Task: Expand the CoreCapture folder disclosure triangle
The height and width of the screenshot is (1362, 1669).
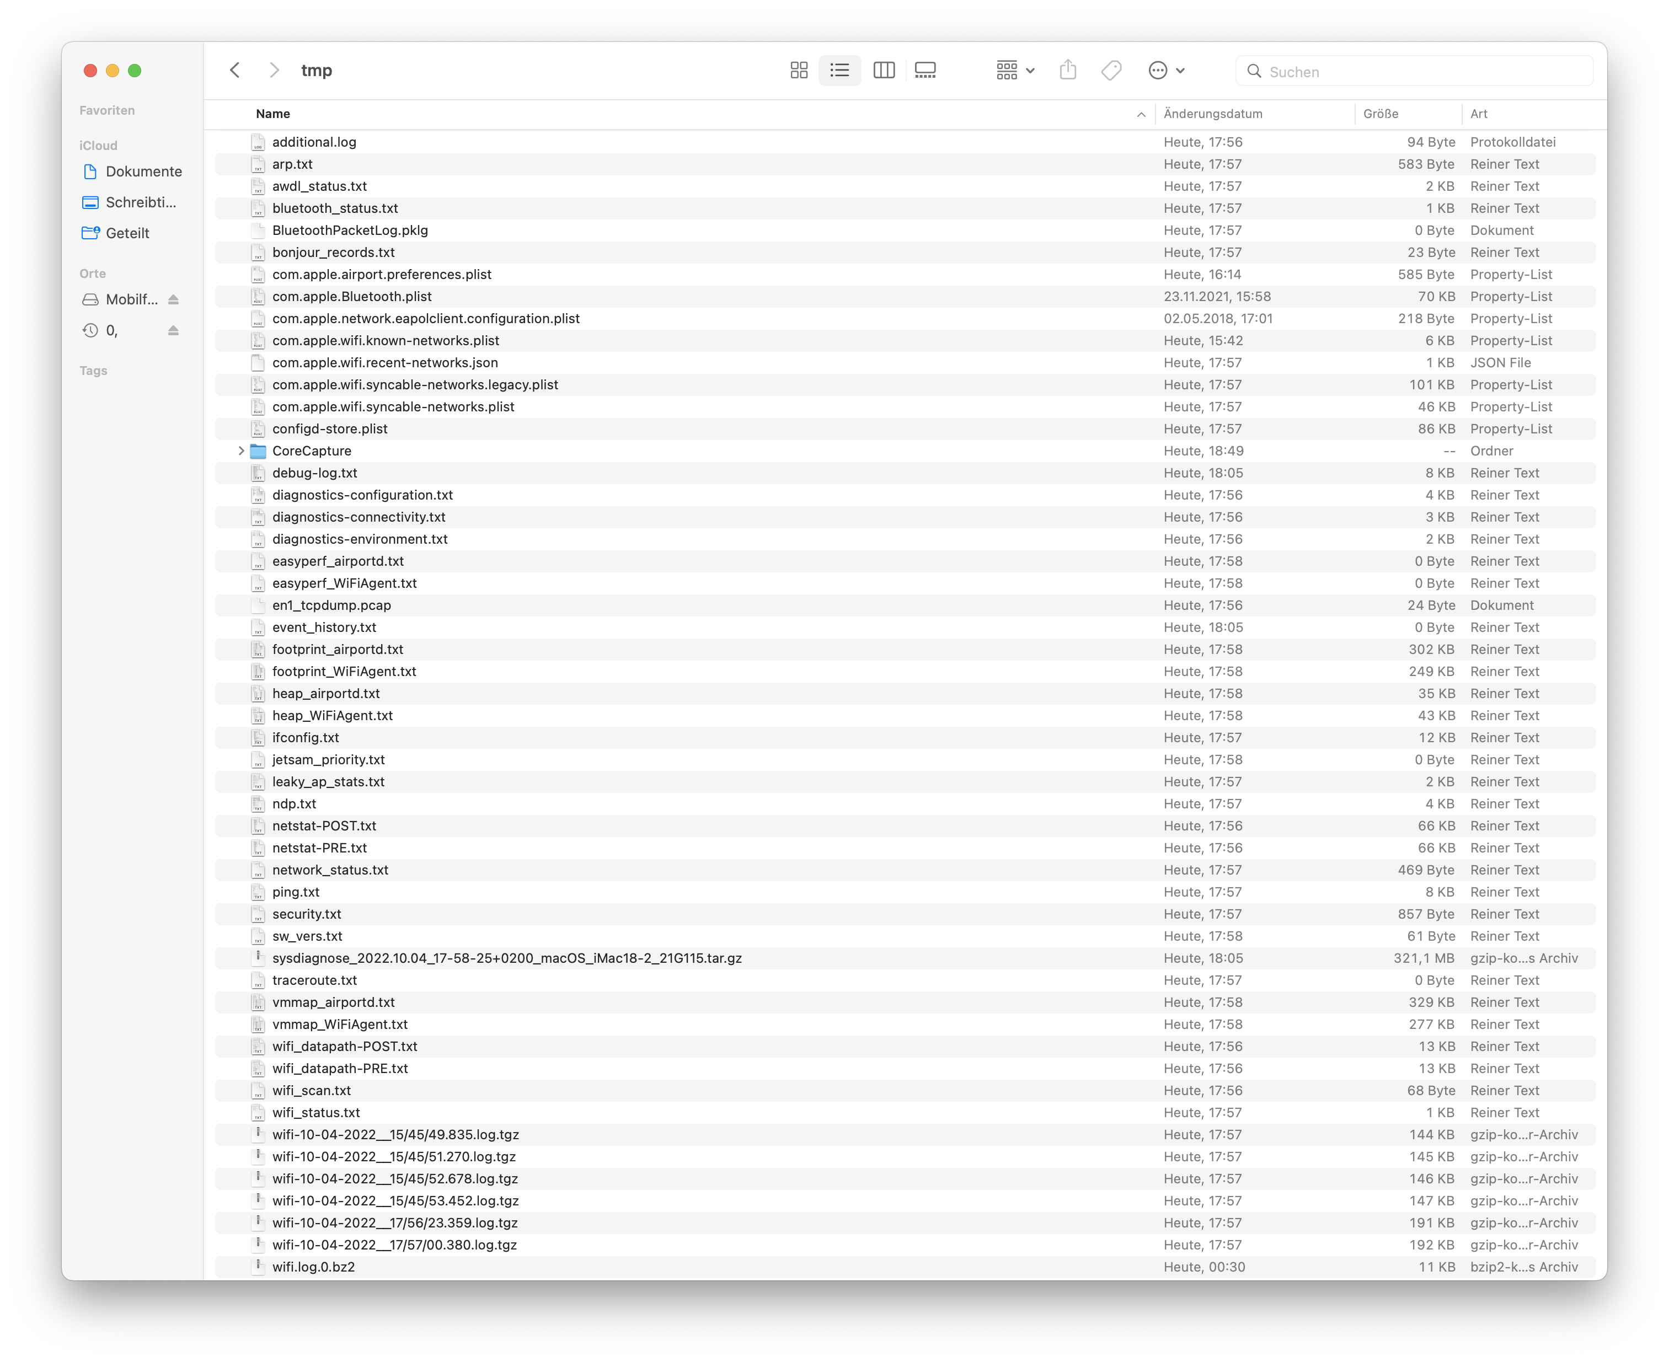Action: [x=241, y=451]
